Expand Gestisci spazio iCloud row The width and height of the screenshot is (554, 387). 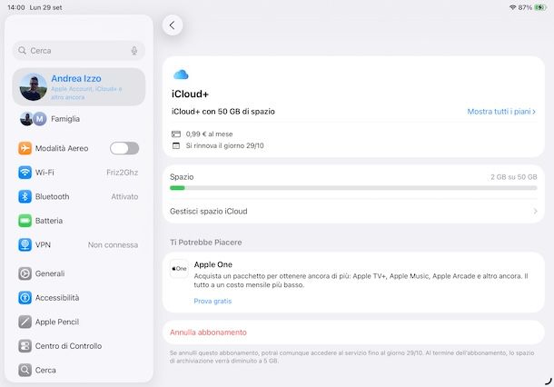353,211
